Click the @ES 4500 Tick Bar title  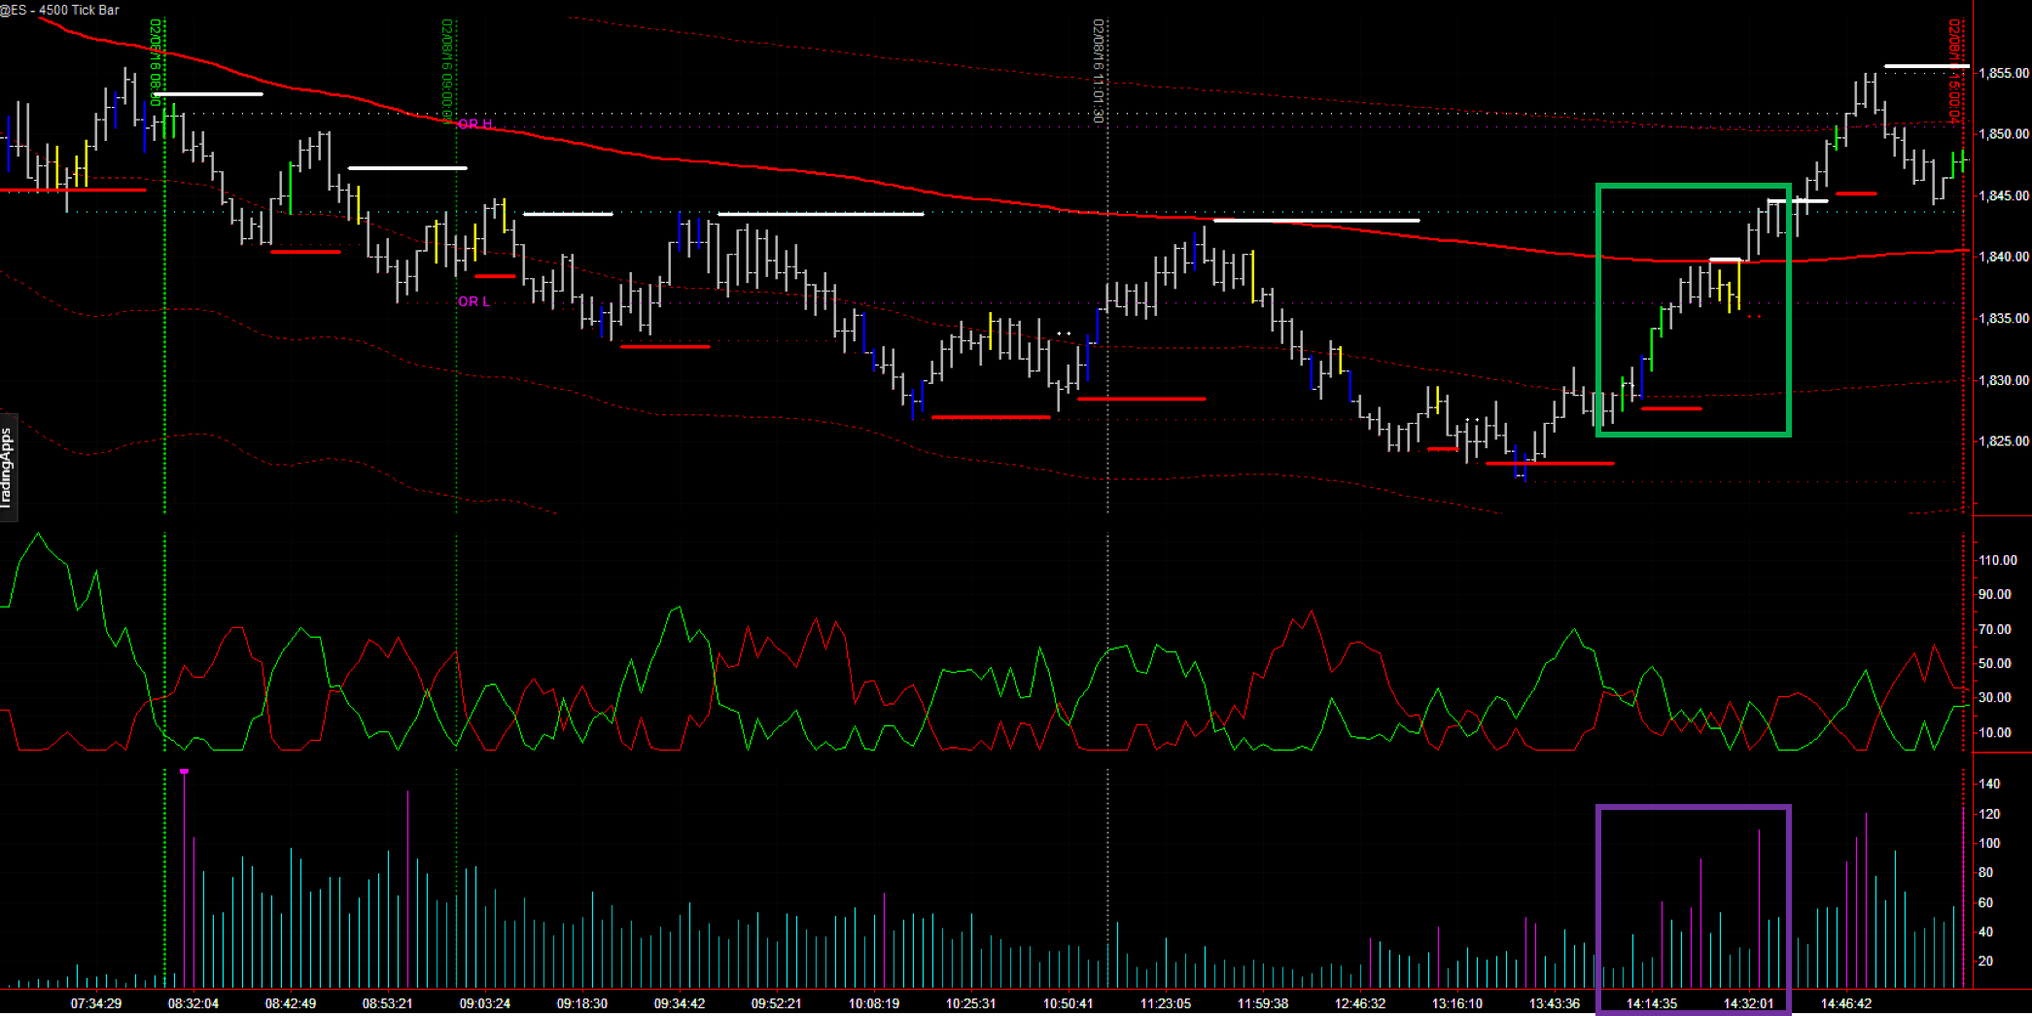pyautogui.click(x=60, y=10)
